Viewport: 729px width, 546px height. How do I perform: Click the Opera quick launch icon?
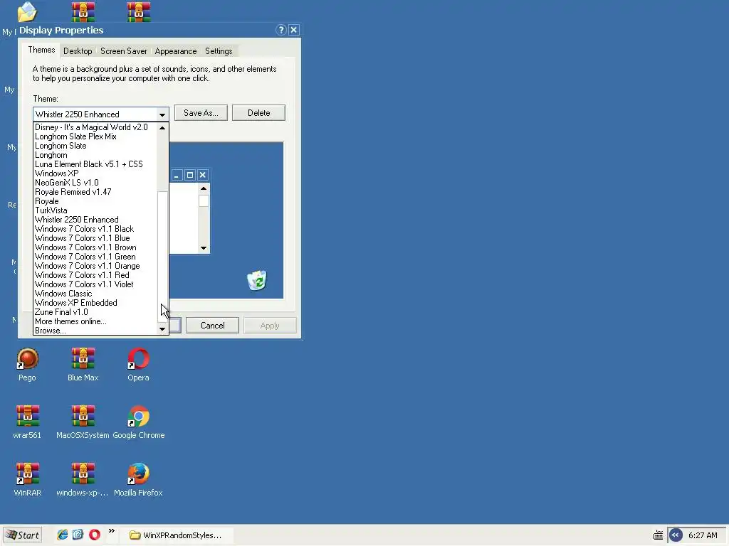pyautogui.click(x=95, y=535)
